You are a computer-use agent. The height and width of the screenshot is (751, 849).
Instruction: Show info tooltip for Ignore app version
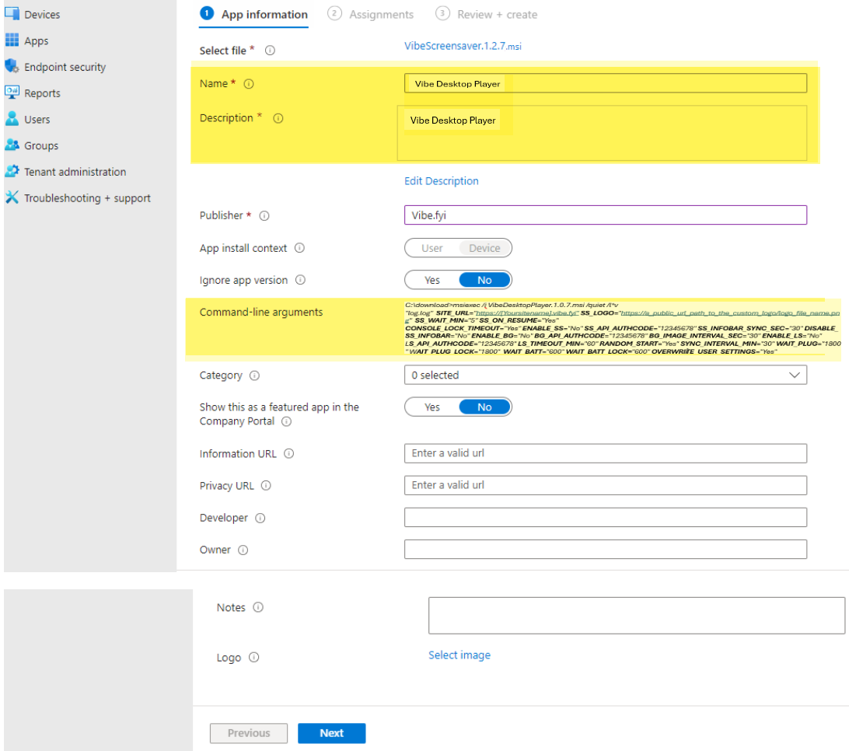[x=301, y=280]
